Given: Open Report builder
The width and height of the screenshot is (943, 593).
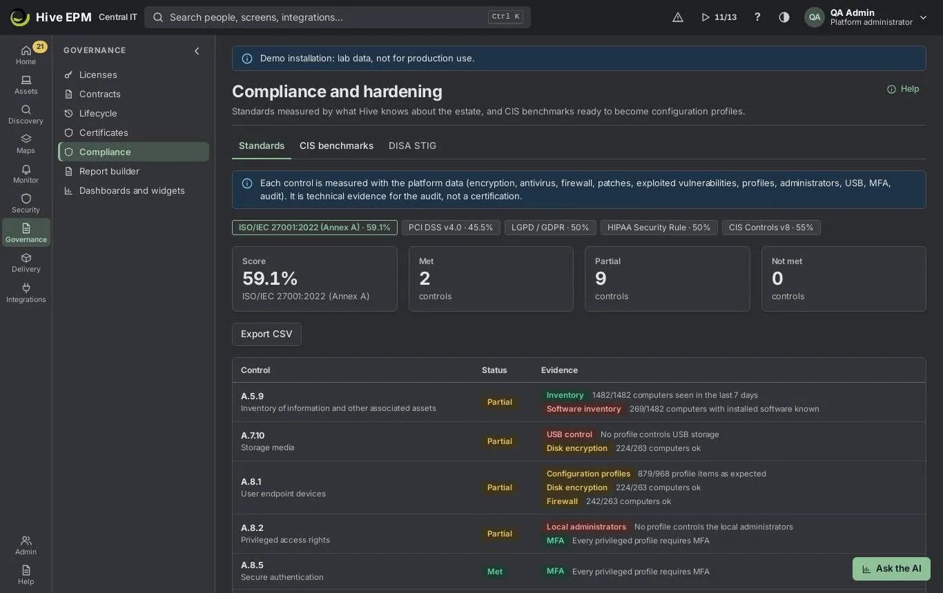Looking at the screenshot, I should coord(133,171).
